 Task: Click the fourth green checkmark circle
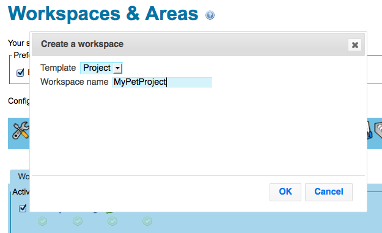[x=147, y=221]
